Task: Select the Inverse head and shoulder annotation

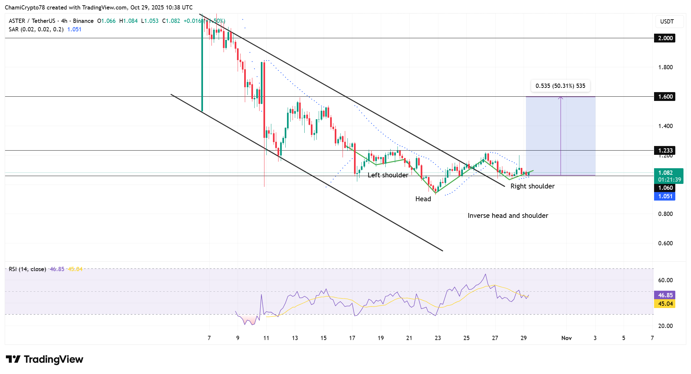Action: 508,216
